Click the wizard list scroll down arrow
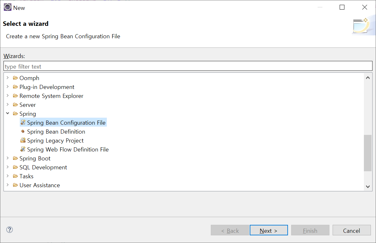Screen dimensions: 376x243 click(368, 186)
